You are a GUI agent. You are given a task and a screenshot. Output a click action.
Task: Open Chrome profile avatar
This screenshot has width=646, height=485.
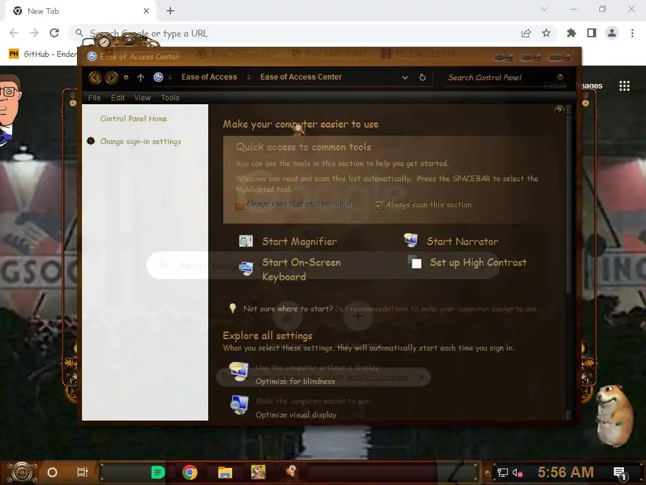[612, 33]
